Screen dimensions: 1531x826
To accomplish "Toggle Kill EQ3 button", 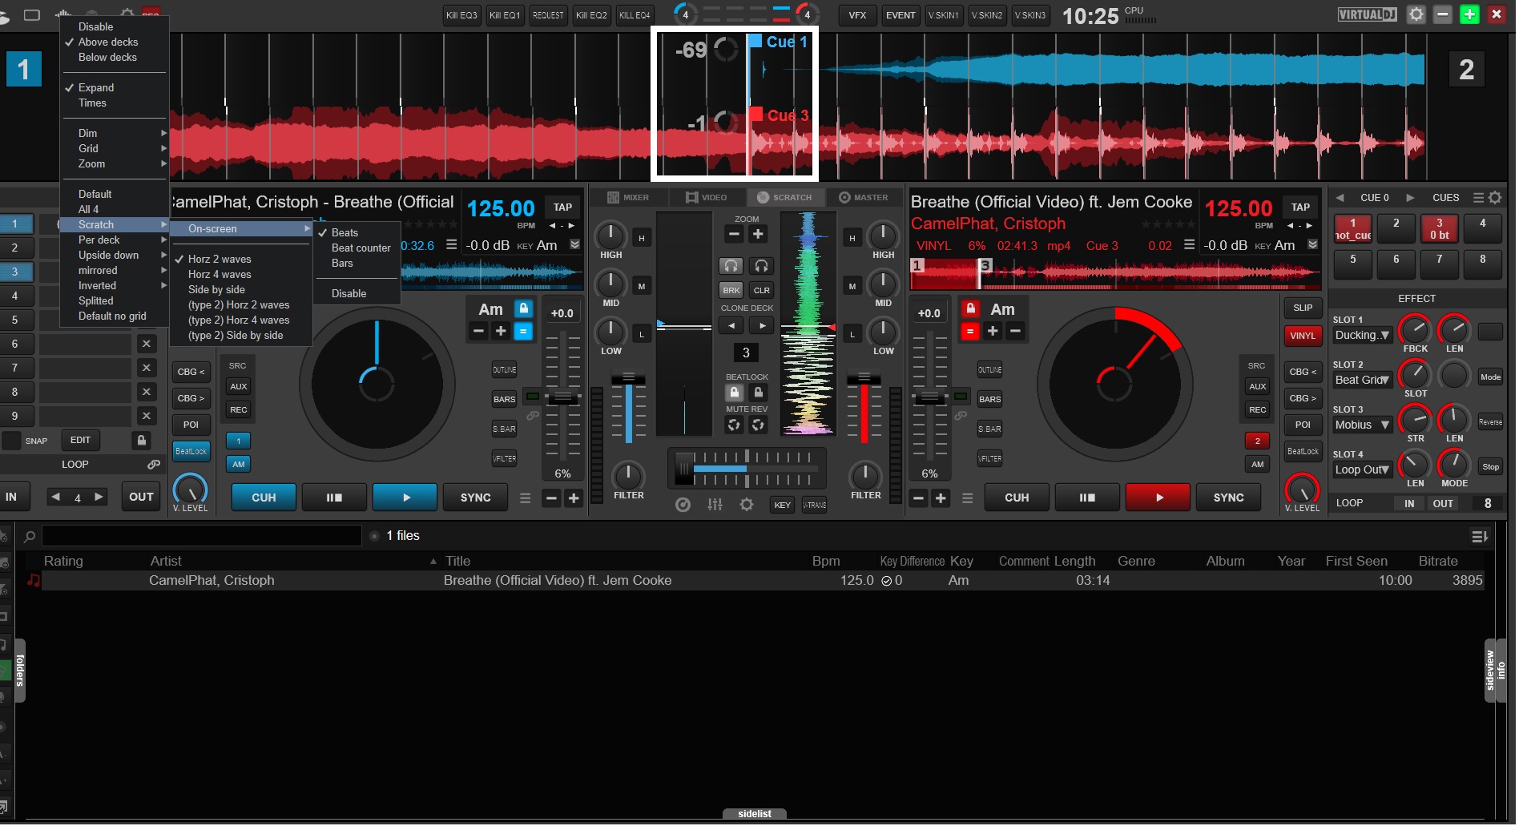I will click(462, 15).
